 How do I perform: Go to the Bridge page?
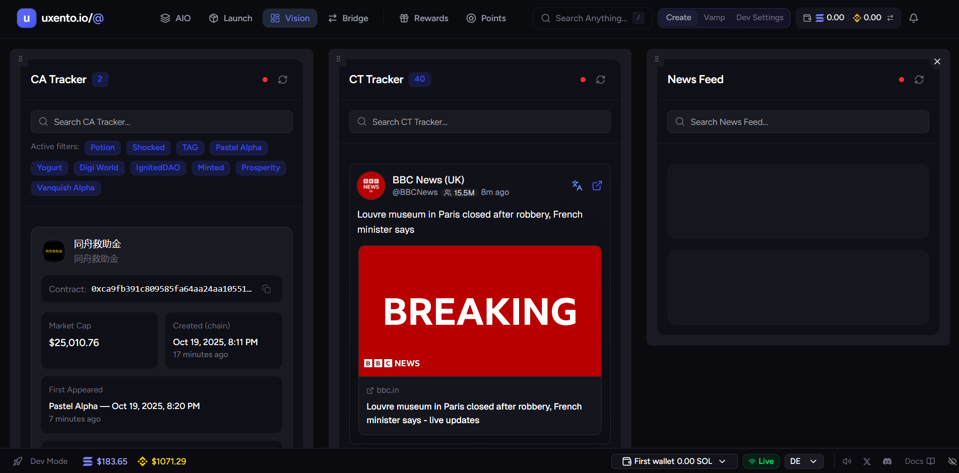coord(348,18)
